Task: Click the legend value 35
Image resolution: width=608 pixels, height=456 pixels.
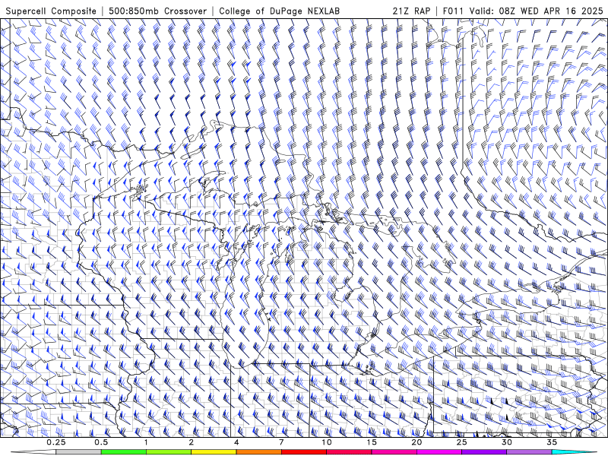Action: pyautogui.click(x=552, y=442)
